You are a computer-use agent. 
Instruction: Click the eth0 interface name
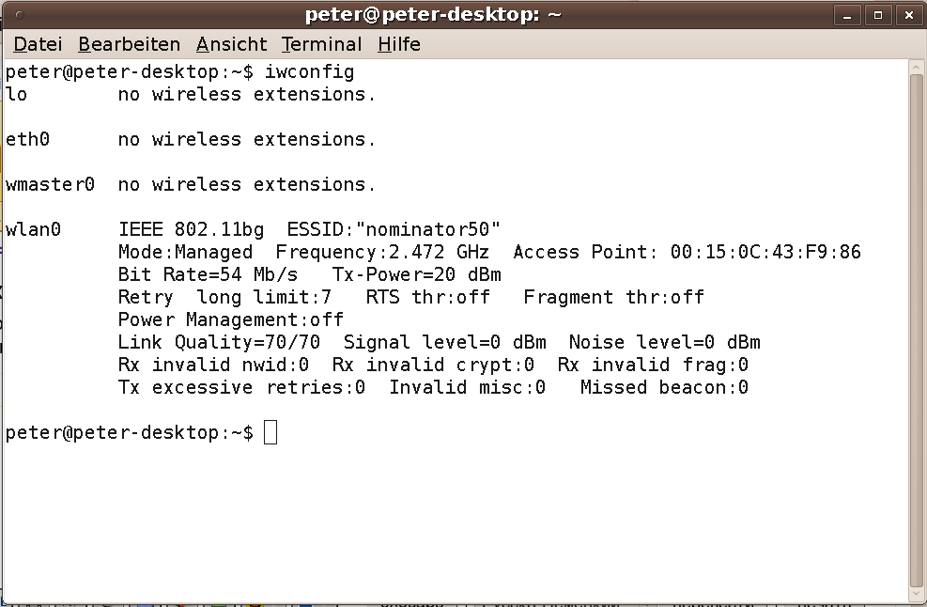[27, 140]
